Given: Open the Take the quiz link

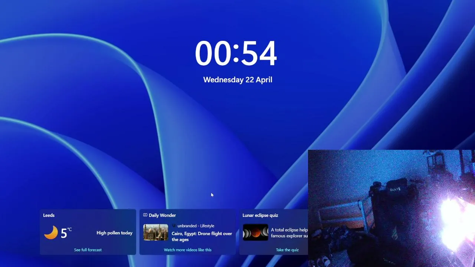Looking at the screenshot, I should tap(287, 250).
